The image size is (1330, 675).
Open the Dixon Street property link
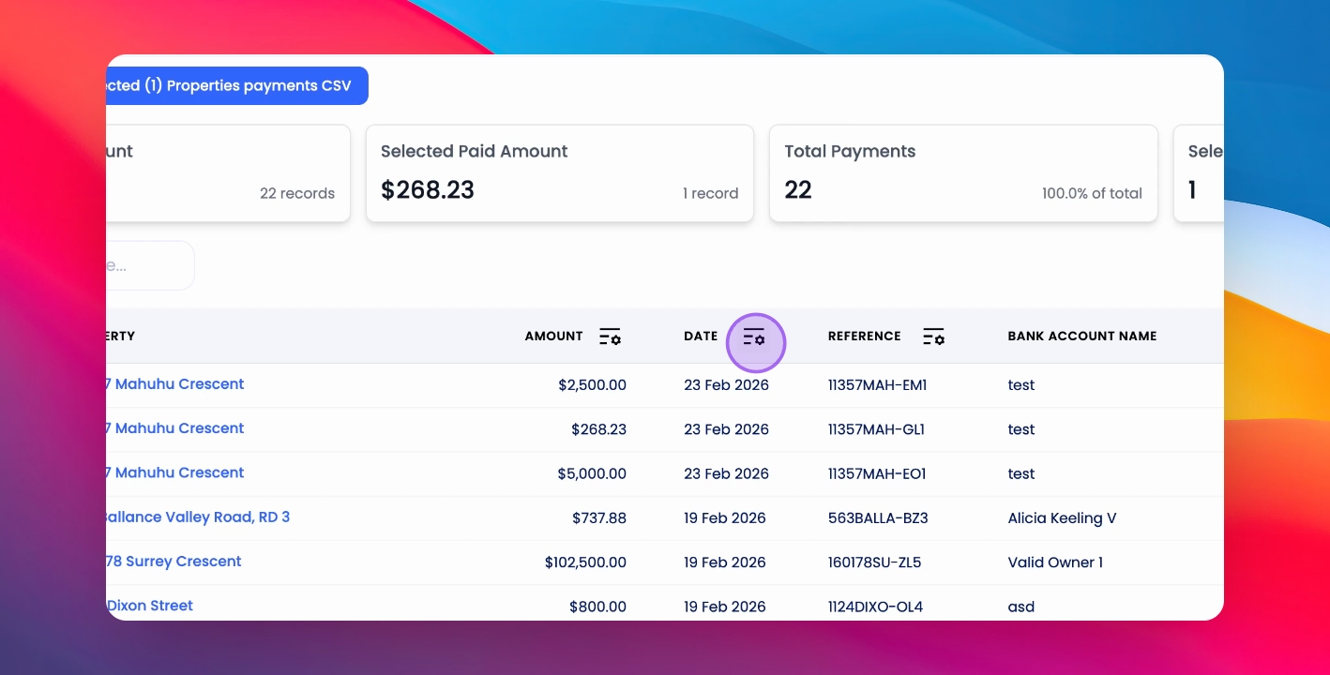click(150, 606)
